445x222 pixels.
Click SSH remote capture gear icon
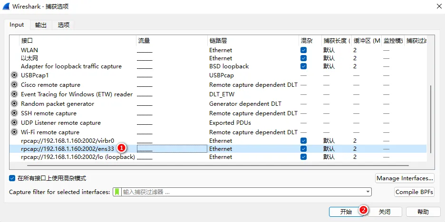14,113
